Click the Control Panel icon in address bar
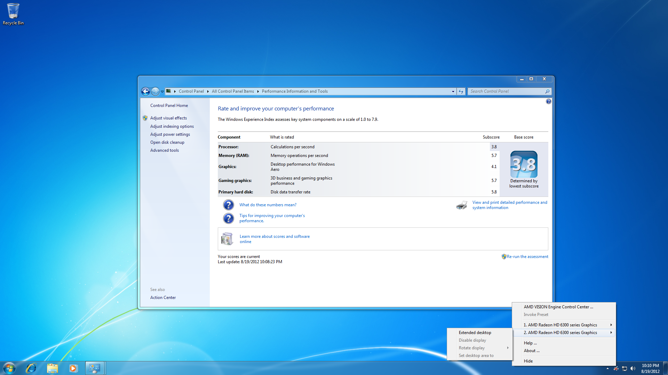 (x=169, y=91)
